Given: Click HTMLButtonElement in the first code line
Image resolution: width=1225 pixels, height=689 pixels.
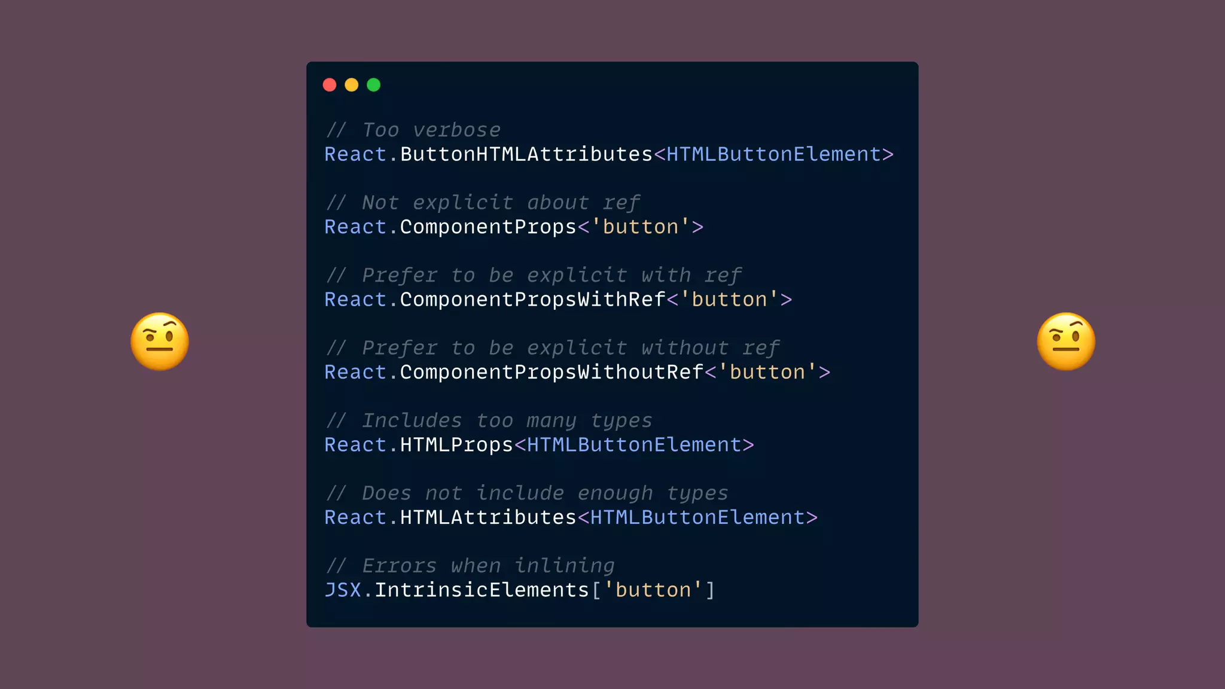Looking at the screenshot, I should click(x=773, y=154).
